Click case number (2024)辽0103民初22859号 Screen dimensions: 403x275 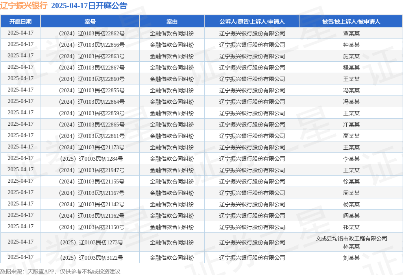click(x=92, y=113)
